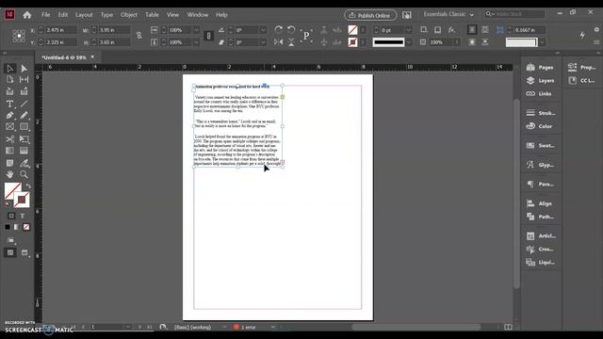Toggle the split layout view button
The image size is (603, 339).
[x=508, y=327]
